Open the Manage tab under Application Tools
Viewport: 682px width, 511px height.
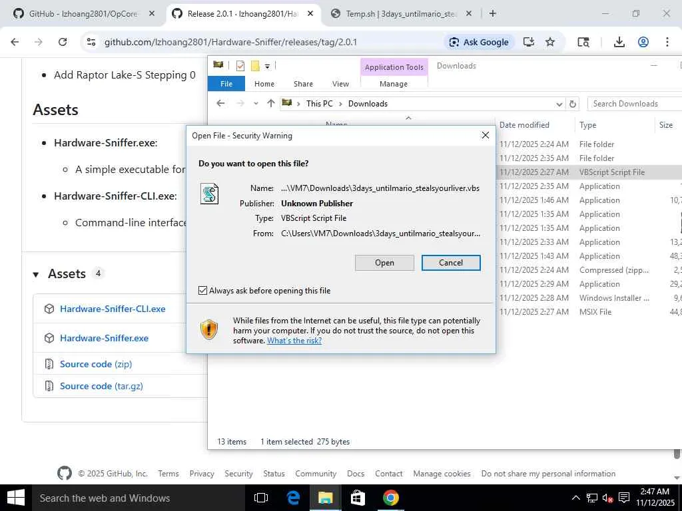point(394,84)
